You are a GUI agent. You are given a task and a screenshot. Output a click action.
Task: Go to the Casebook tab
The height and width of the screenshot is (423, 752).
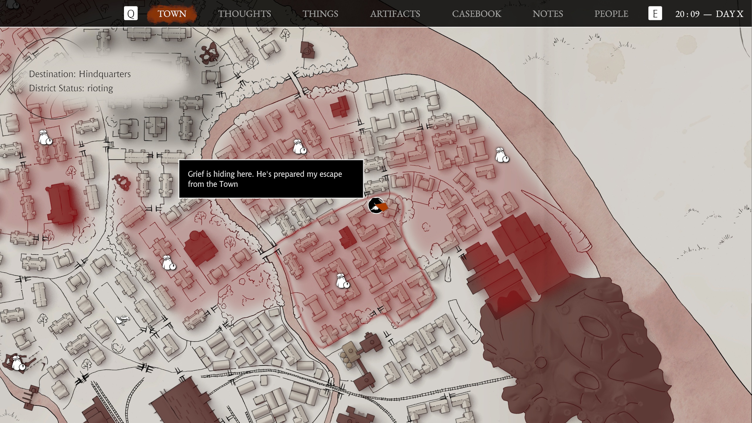tap(476, 14)
